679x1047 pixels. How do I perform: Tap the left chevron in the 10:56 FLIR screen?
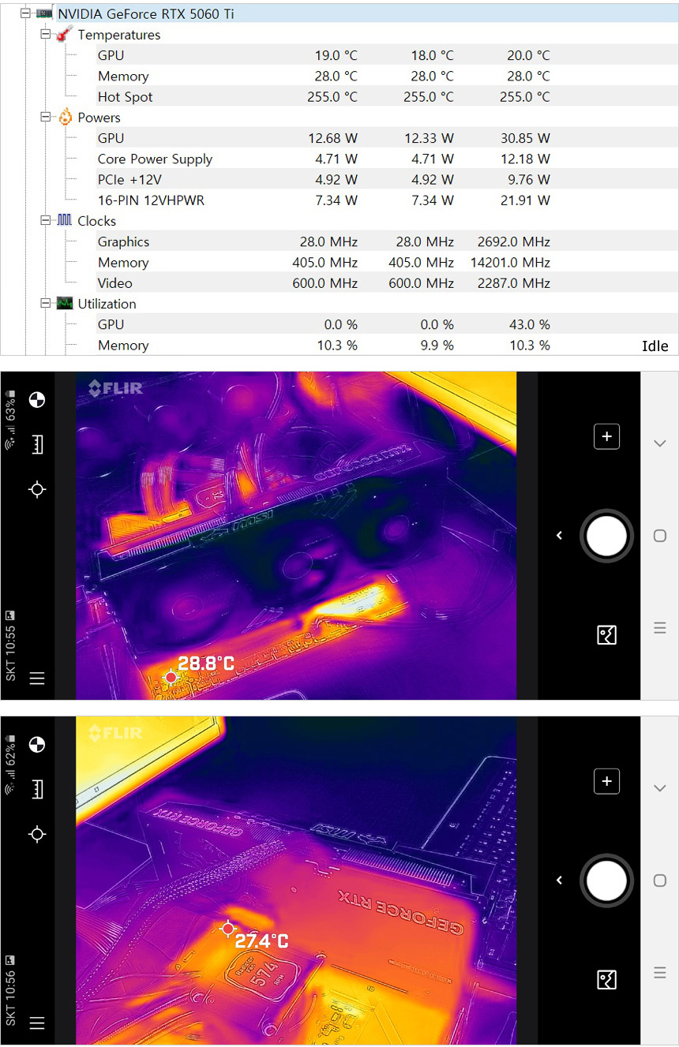(559, 881)
